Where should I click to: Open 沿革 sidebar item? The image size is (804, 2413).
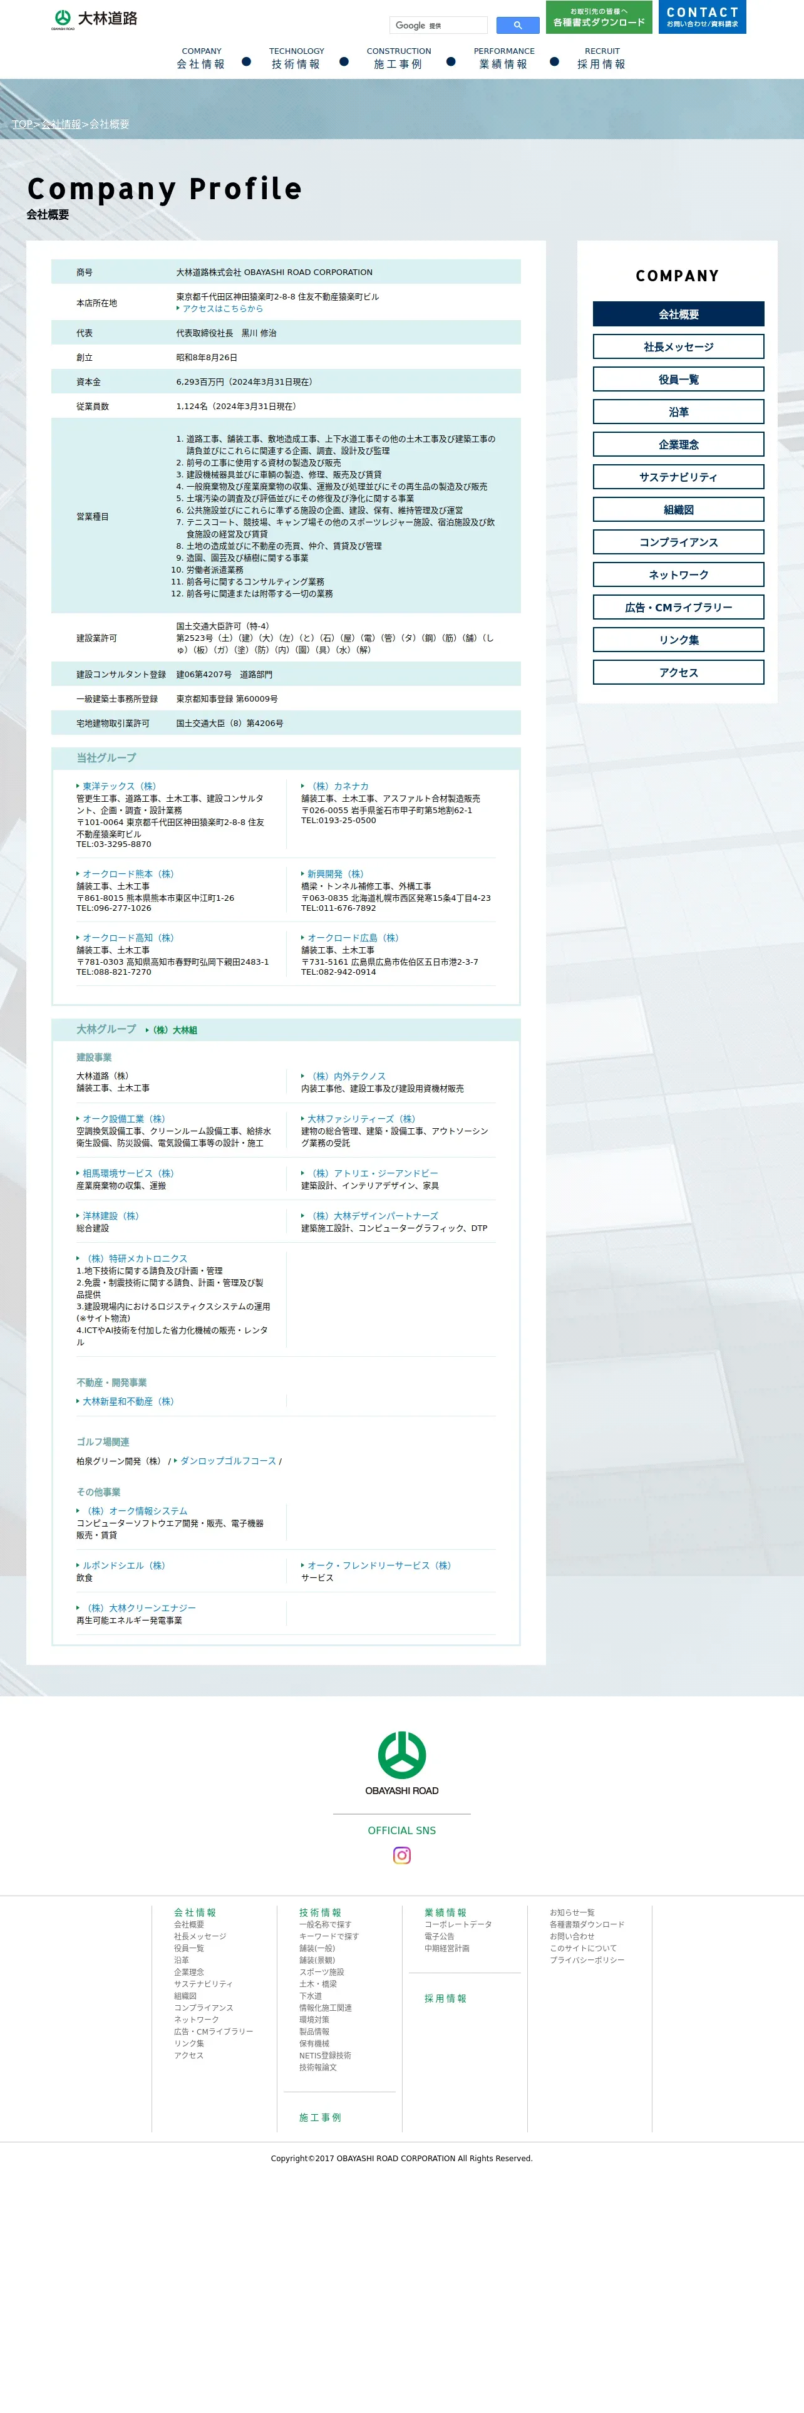pos(679,412)
